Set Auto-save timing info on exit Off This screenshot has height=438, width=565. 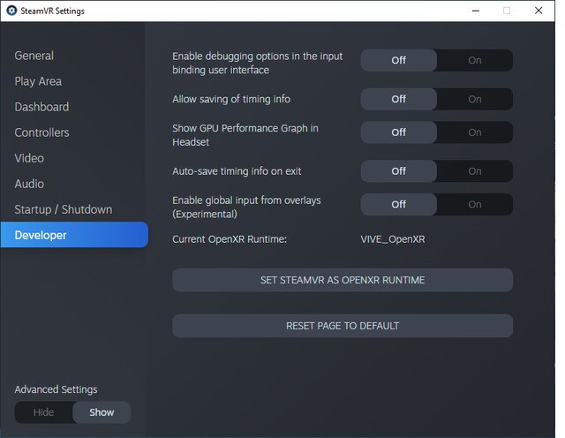[x=398, y=171]
